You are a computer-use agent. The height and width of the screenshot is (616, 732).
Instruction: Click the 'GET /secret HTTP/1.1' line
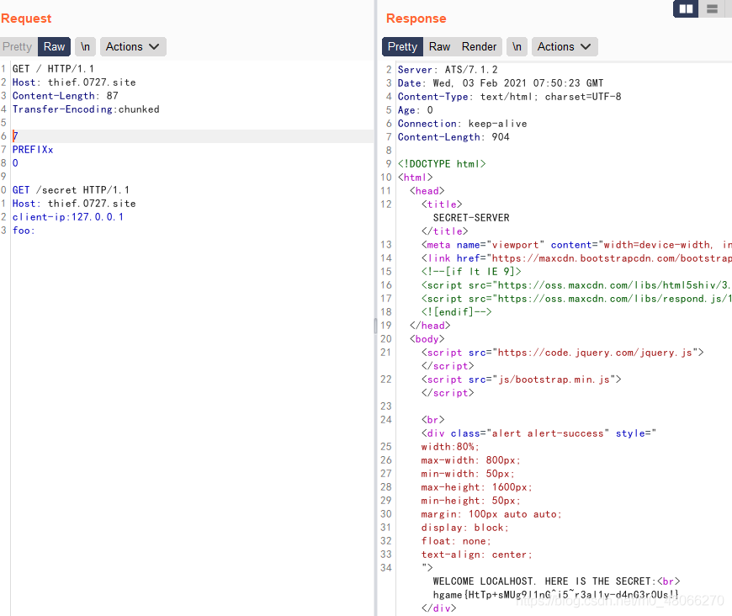71,190
